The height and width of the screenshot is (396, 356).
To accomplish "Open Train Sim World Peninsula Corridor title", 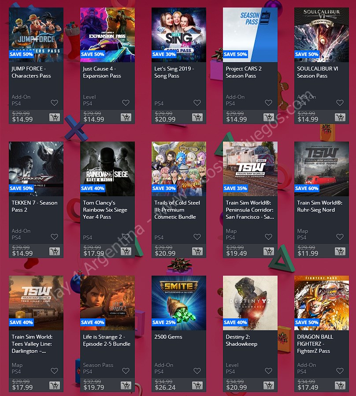I will click(x=249, y=210).
